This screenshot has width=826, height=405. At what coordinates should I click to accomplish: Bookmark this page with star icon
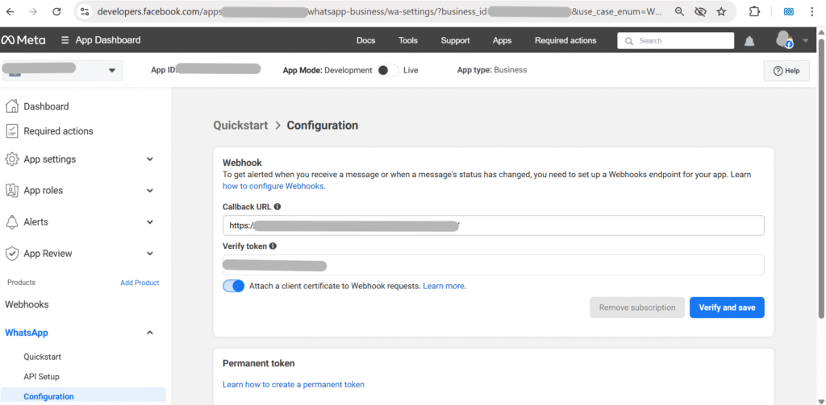(720, 12)
